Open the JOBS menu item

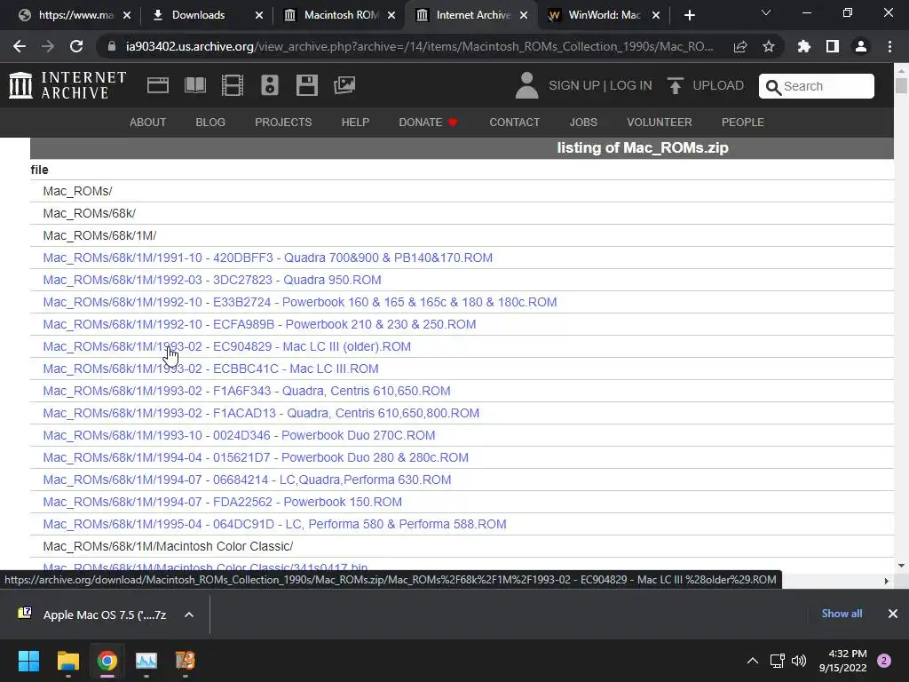[x=583, y=123]
